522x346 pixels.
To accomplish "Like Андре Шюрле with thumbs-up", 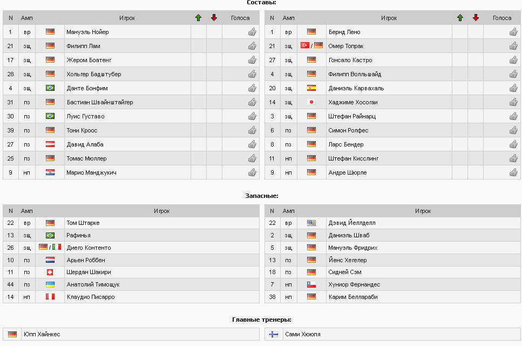I will click(x=513, y=172).
